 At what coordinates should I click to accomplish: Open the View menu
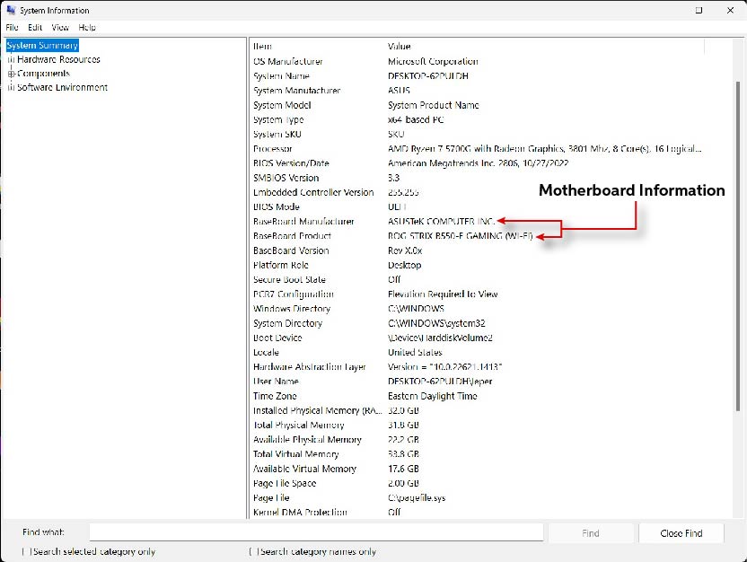point(60,28)
